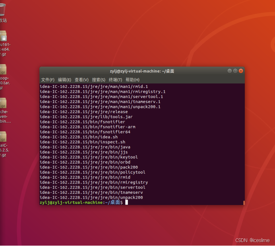Click the line ending in man1/rmiregistry.1
Viewport: 275px width, 246px height.
pyautogui.click(x=103, y=92)
